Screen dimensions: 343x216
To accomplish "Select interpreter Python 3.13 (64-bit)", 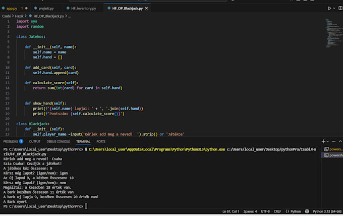I will pos(327,211).
